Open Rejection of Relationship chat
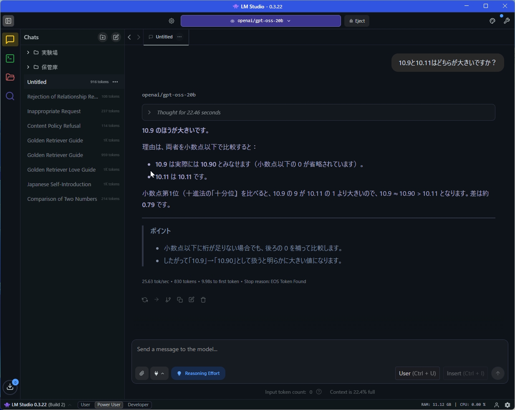The width and height of the screenshot is (515, 410). coord(73,96)
